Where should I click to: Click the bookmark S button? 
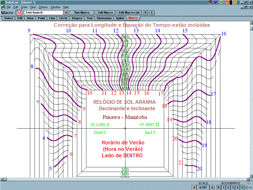coord(218,187)
